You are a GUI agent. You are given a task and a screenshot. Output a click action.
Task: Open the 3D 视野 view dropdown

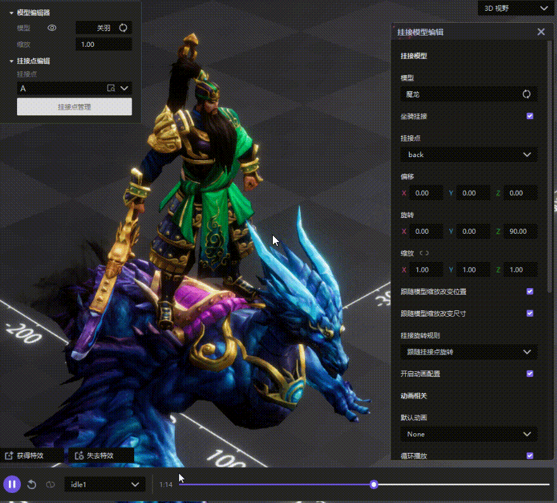[516, 8]
